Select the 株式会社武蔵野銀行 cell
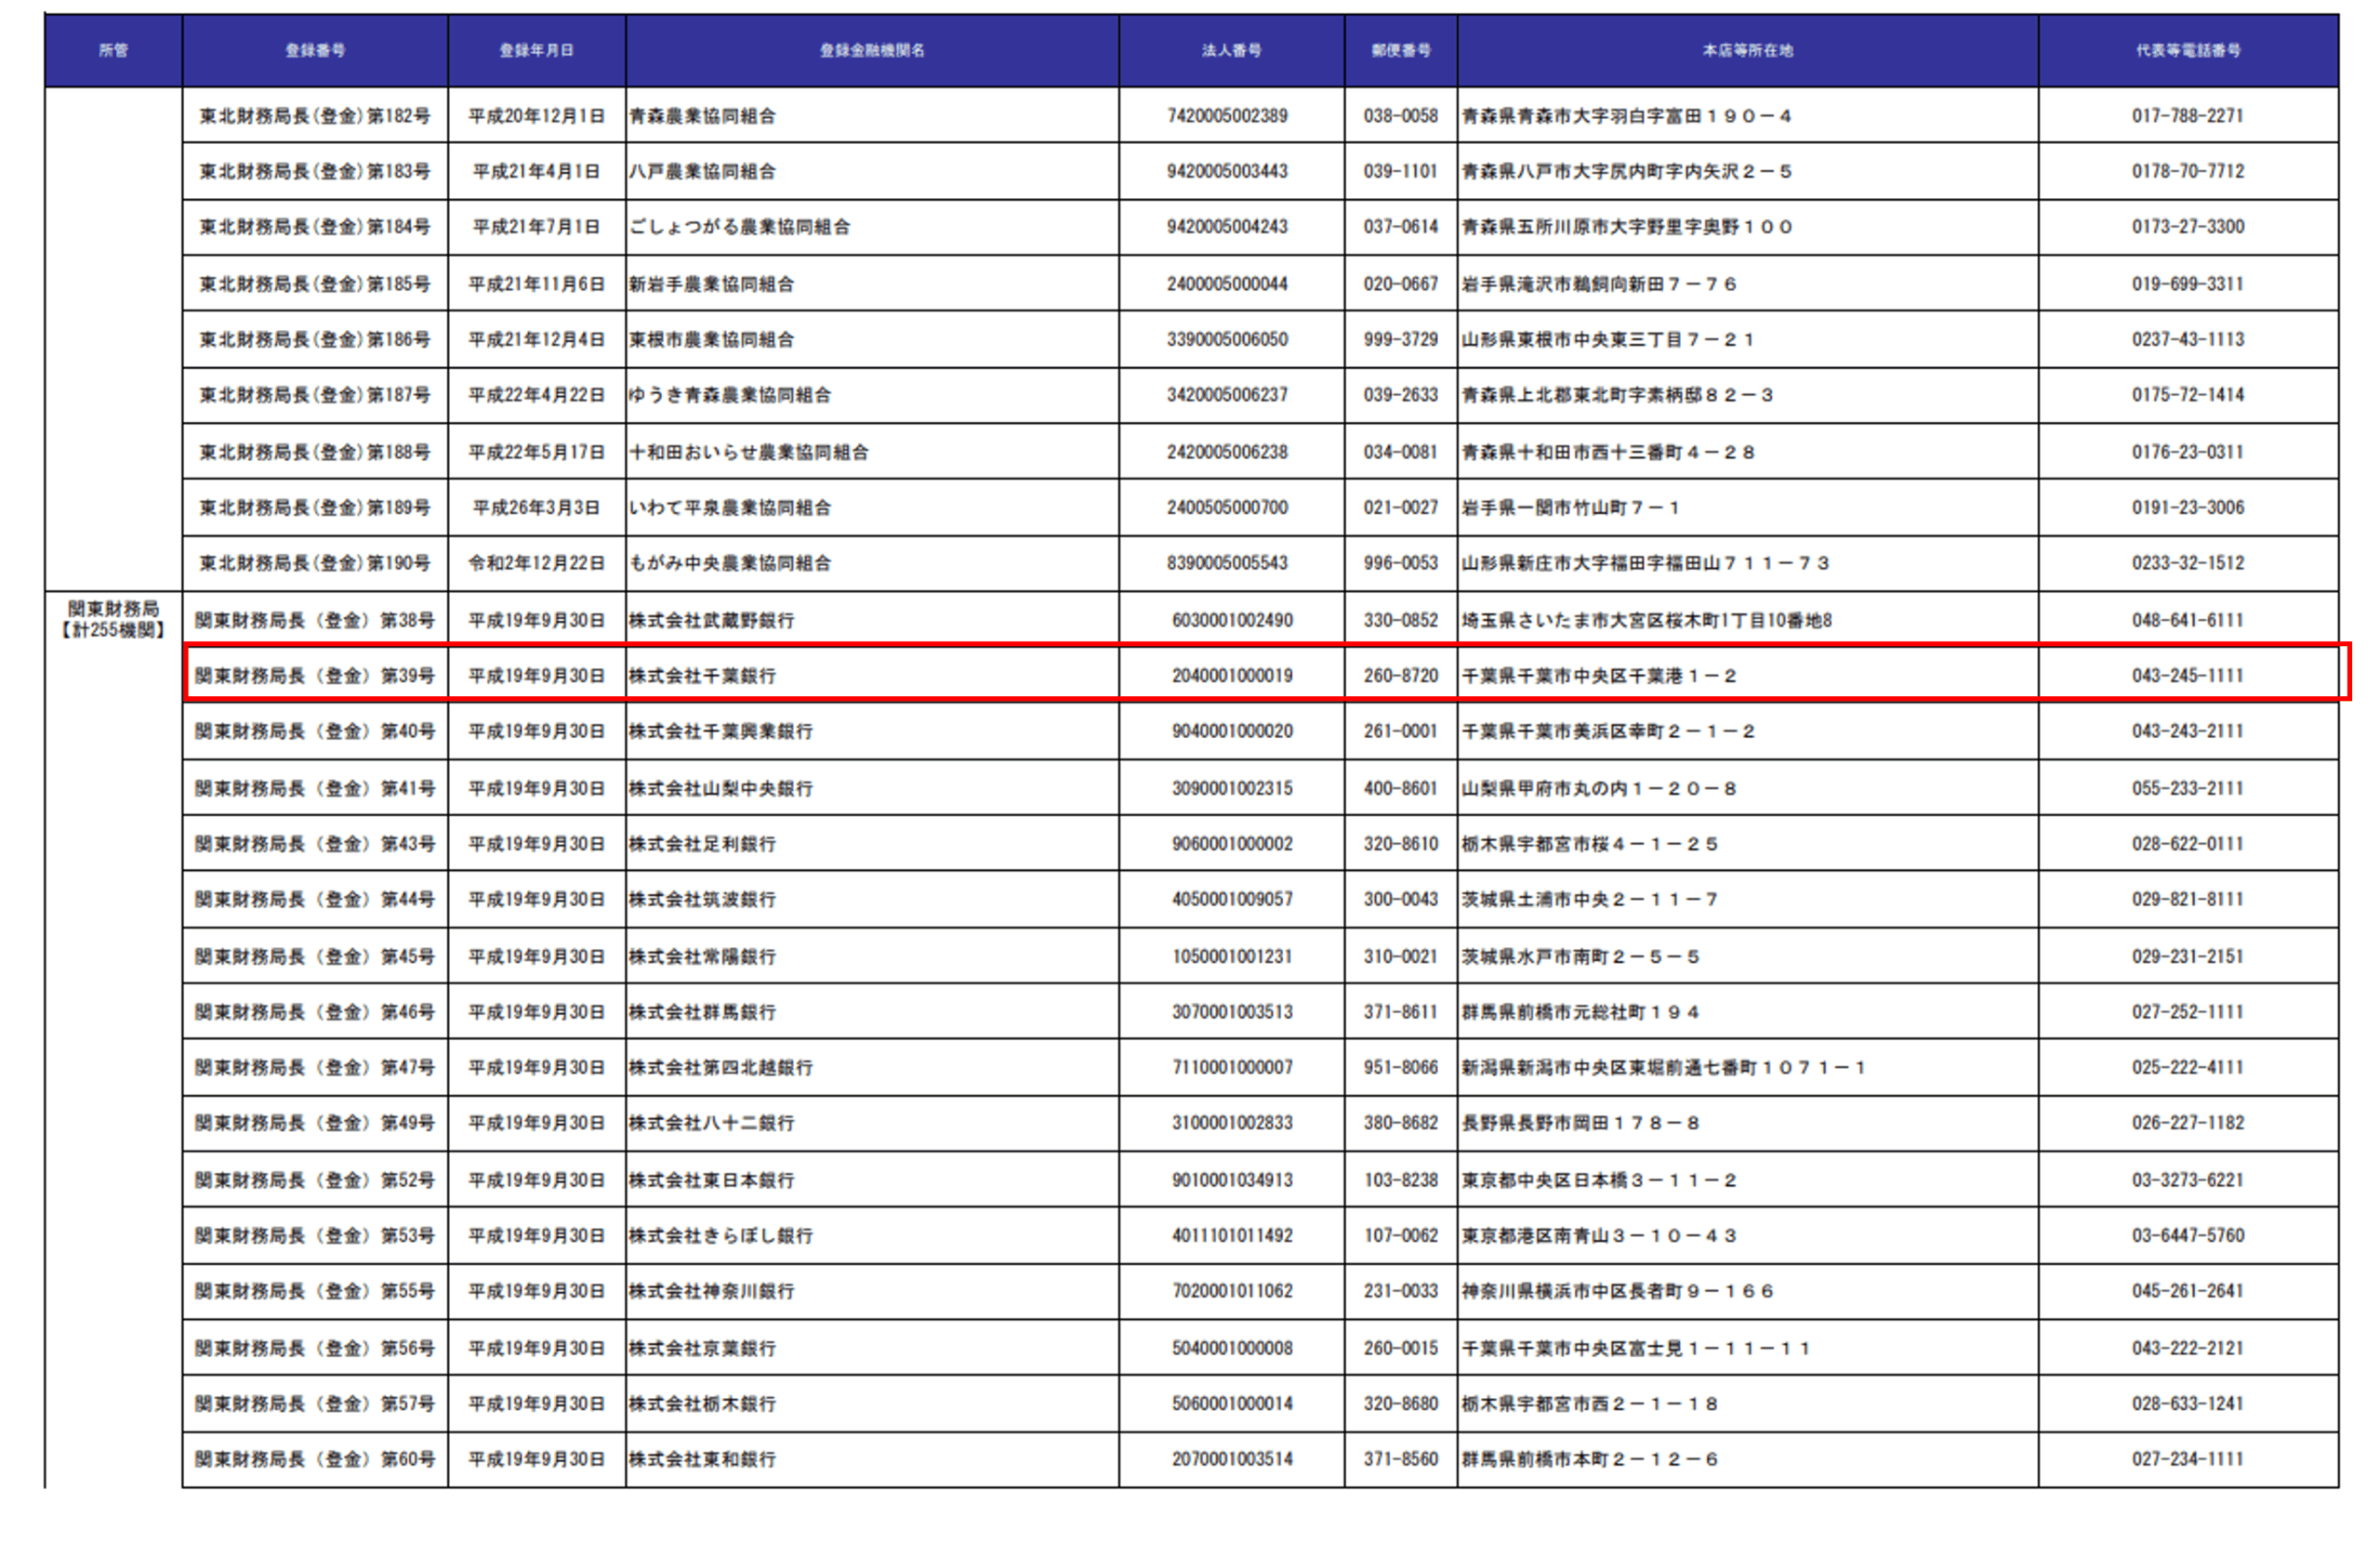 (711, 620)
